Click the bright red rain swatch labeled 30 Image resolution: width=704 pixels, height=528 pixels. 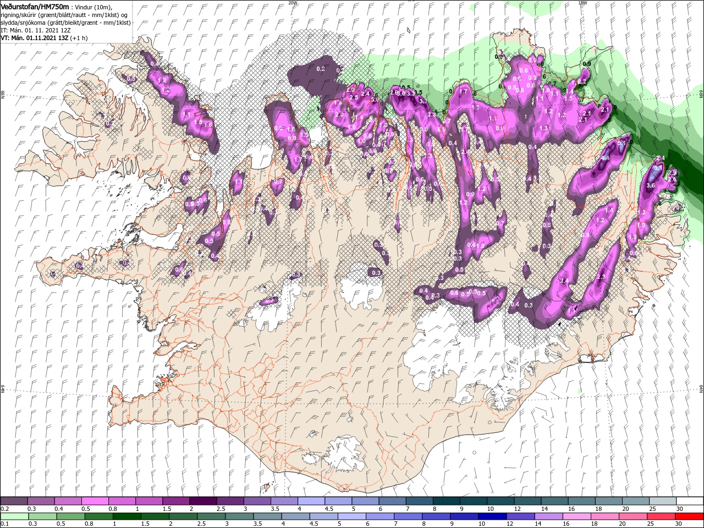coord(689,516)
